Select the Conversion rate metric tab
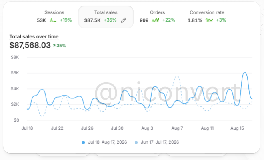This screenshot has width=264, height=160. (207, 17)
